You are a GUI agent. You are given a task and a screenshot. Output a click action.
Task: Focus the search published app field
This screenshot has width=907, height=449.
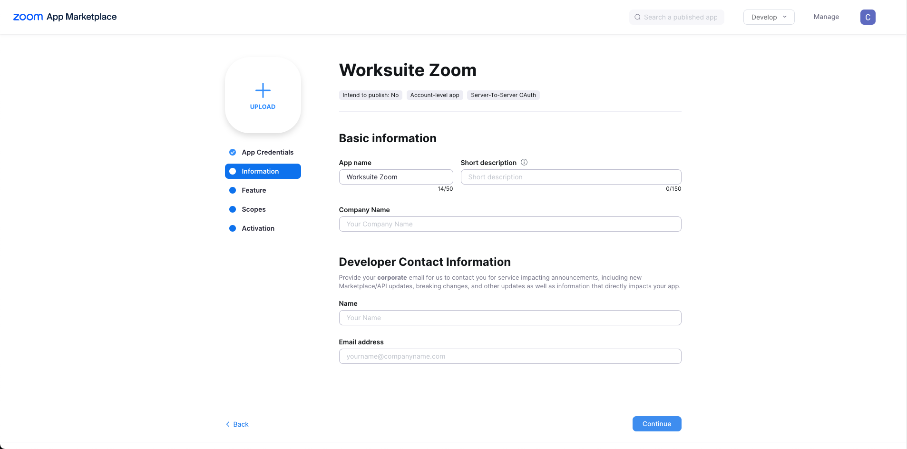[676, 17]
